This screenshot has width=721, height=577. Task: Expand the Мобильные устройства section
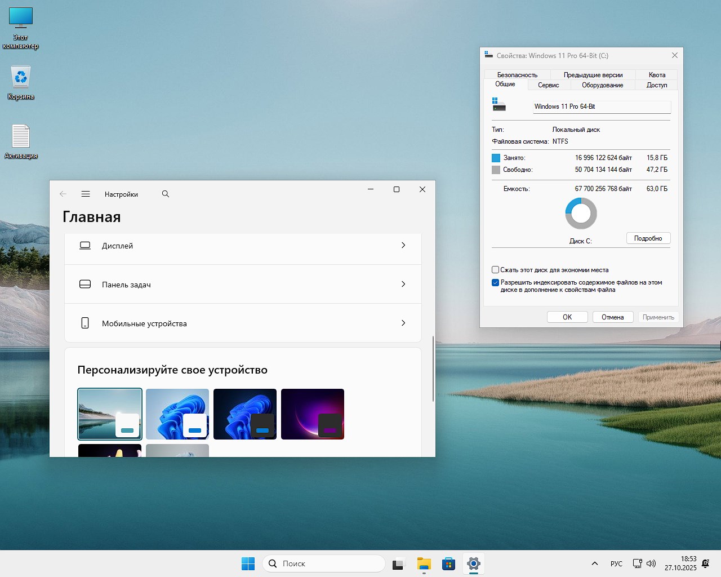243,323
